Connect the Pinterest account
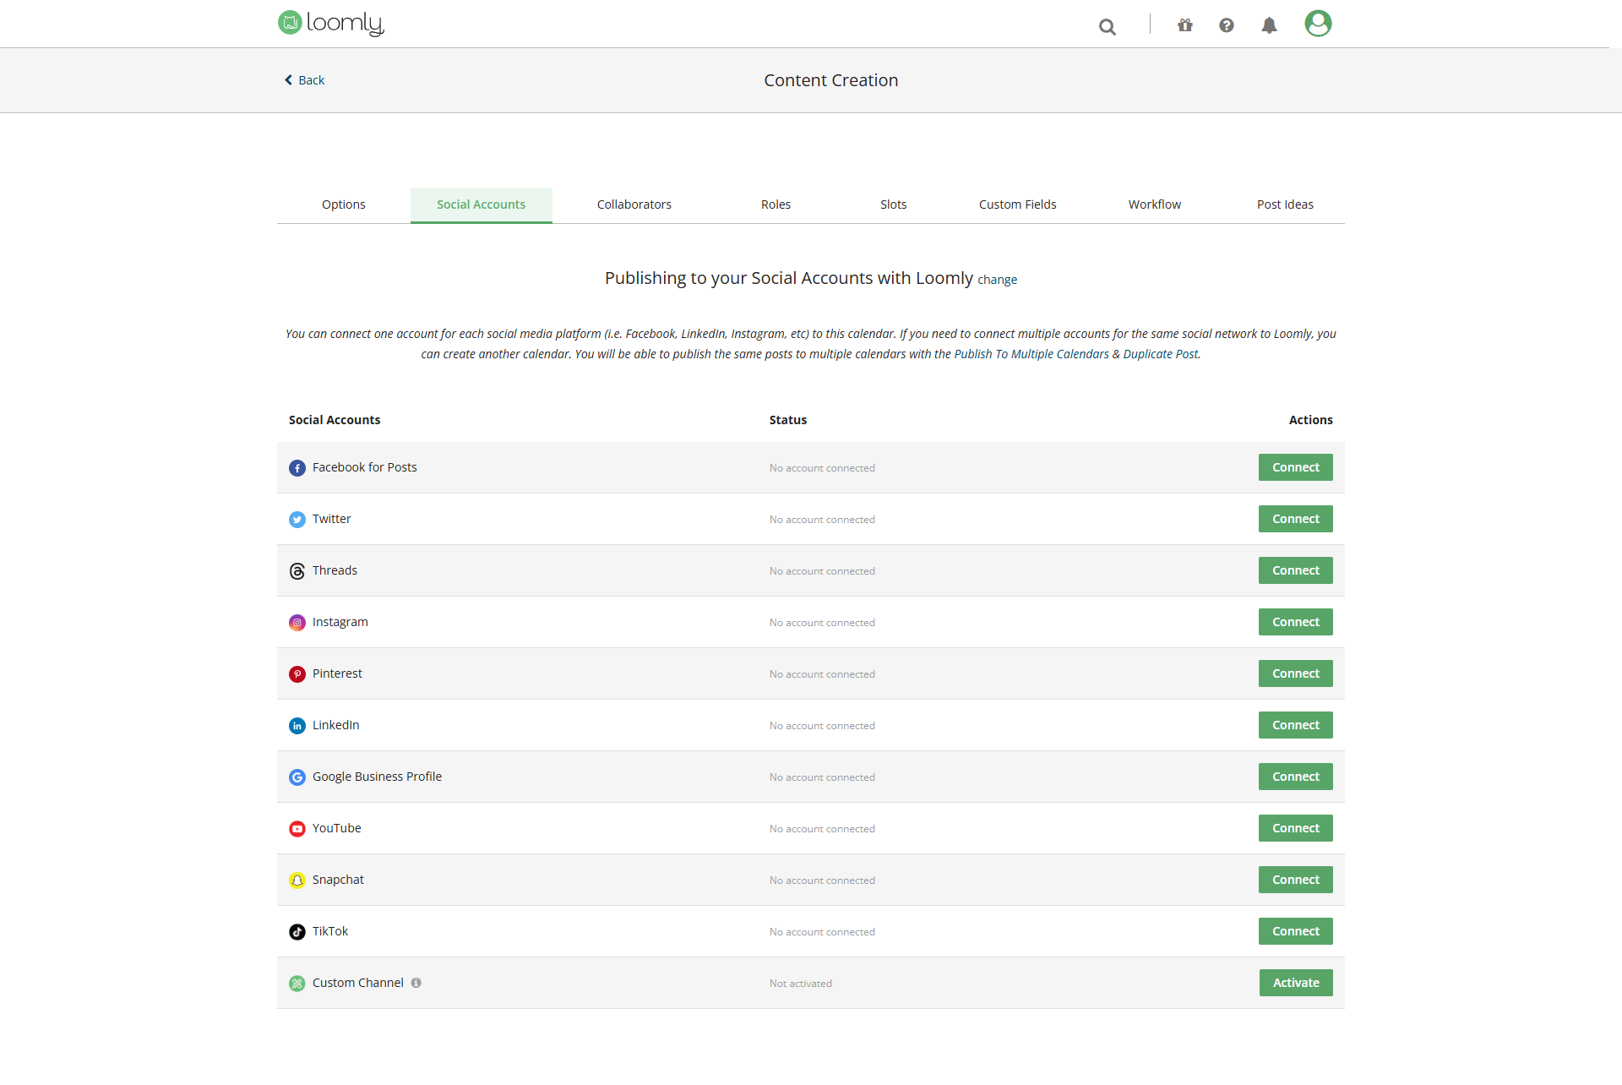 pos(1296,673)
